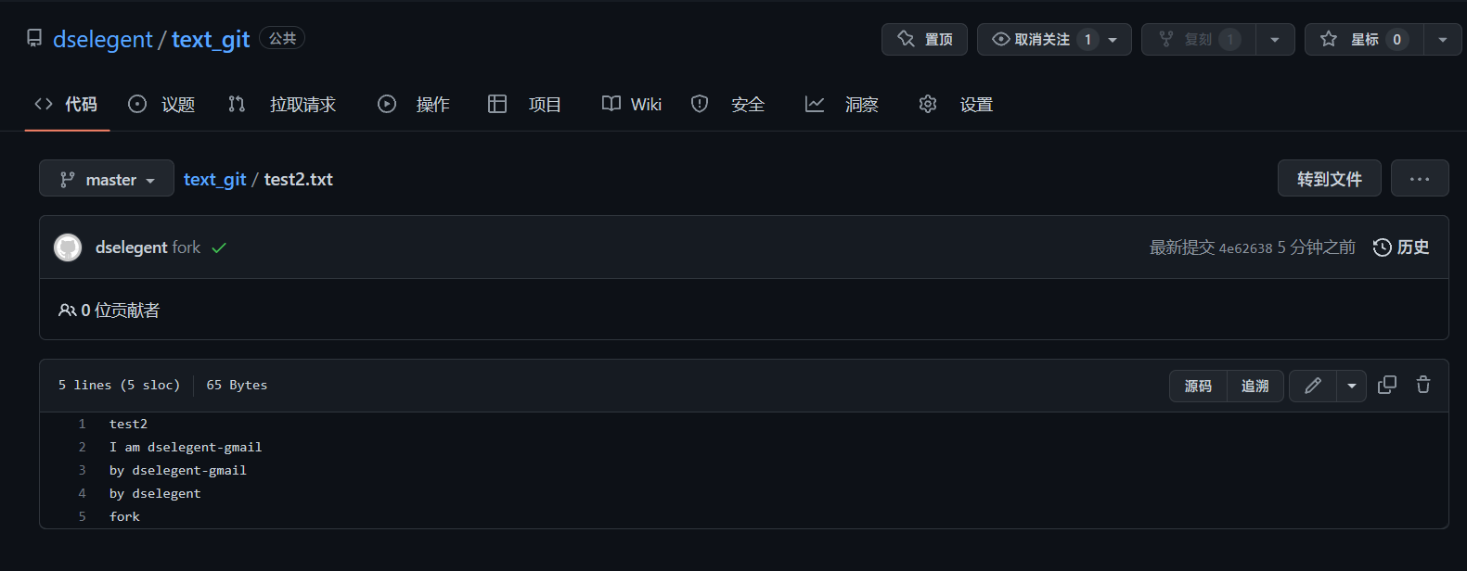The image size is (1467, 571).
Task: Open the fork commit message link
Action: click(187, 247)
